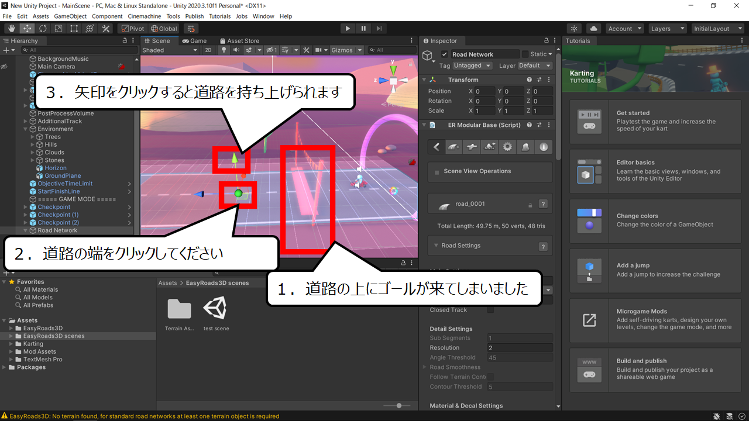
Task: Toggle Pivot handle position
Action: (132, 29)
